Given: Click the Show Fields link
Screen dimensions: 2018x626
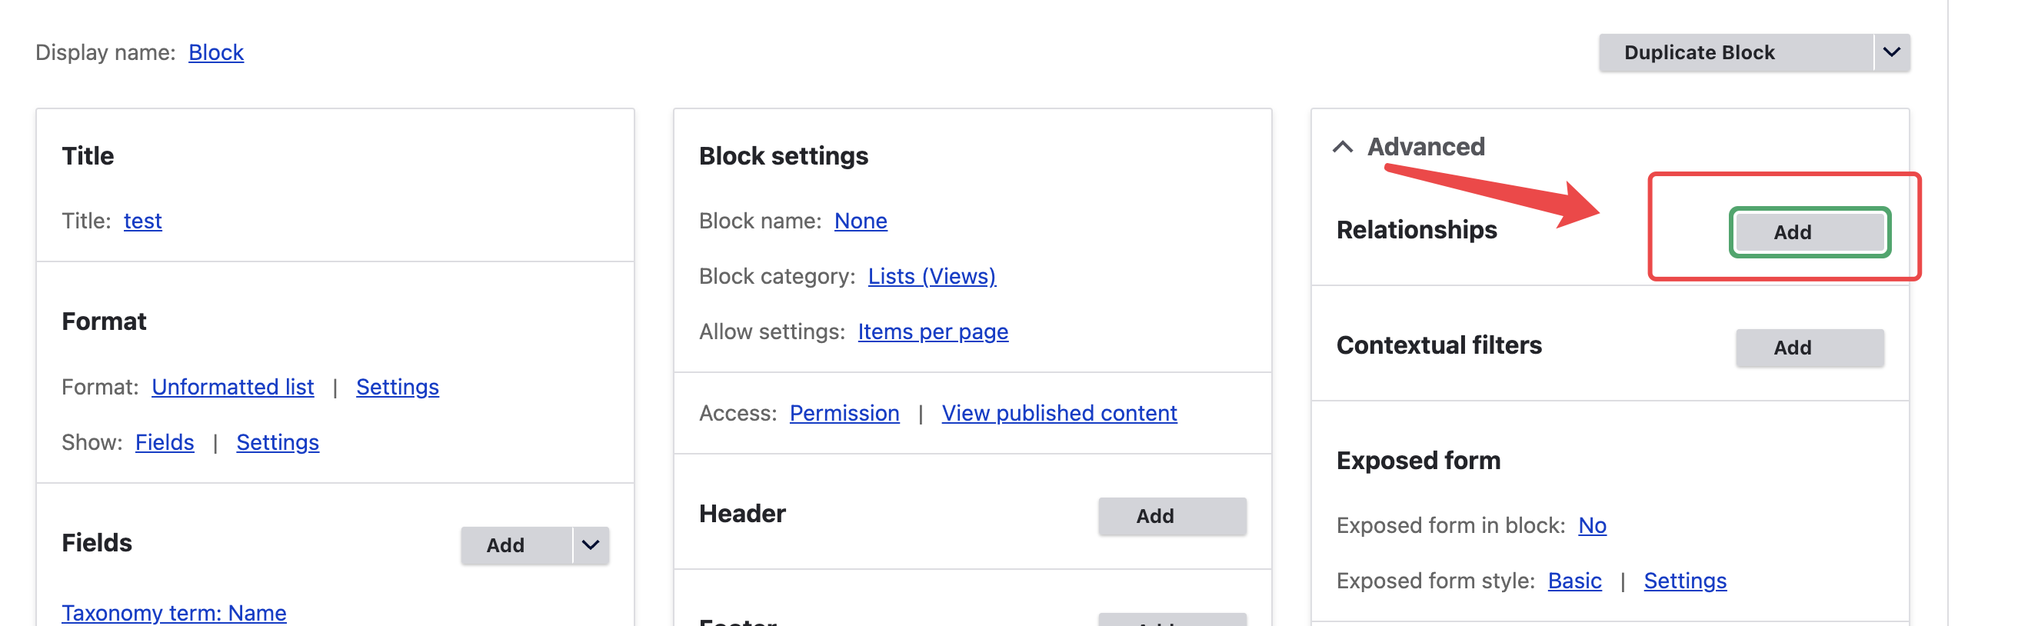Looking at the screenshot, I should [165, 443].
